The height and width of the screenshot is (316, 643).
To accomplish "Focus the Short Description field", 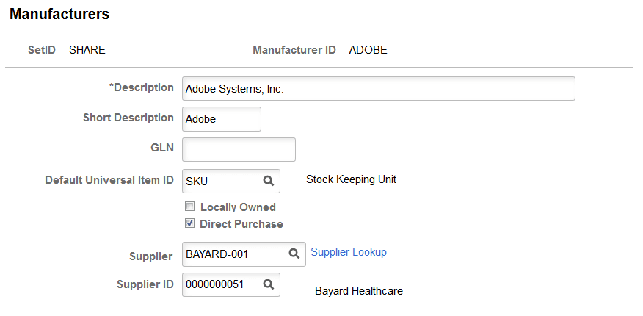I will [x=222, y=119].
